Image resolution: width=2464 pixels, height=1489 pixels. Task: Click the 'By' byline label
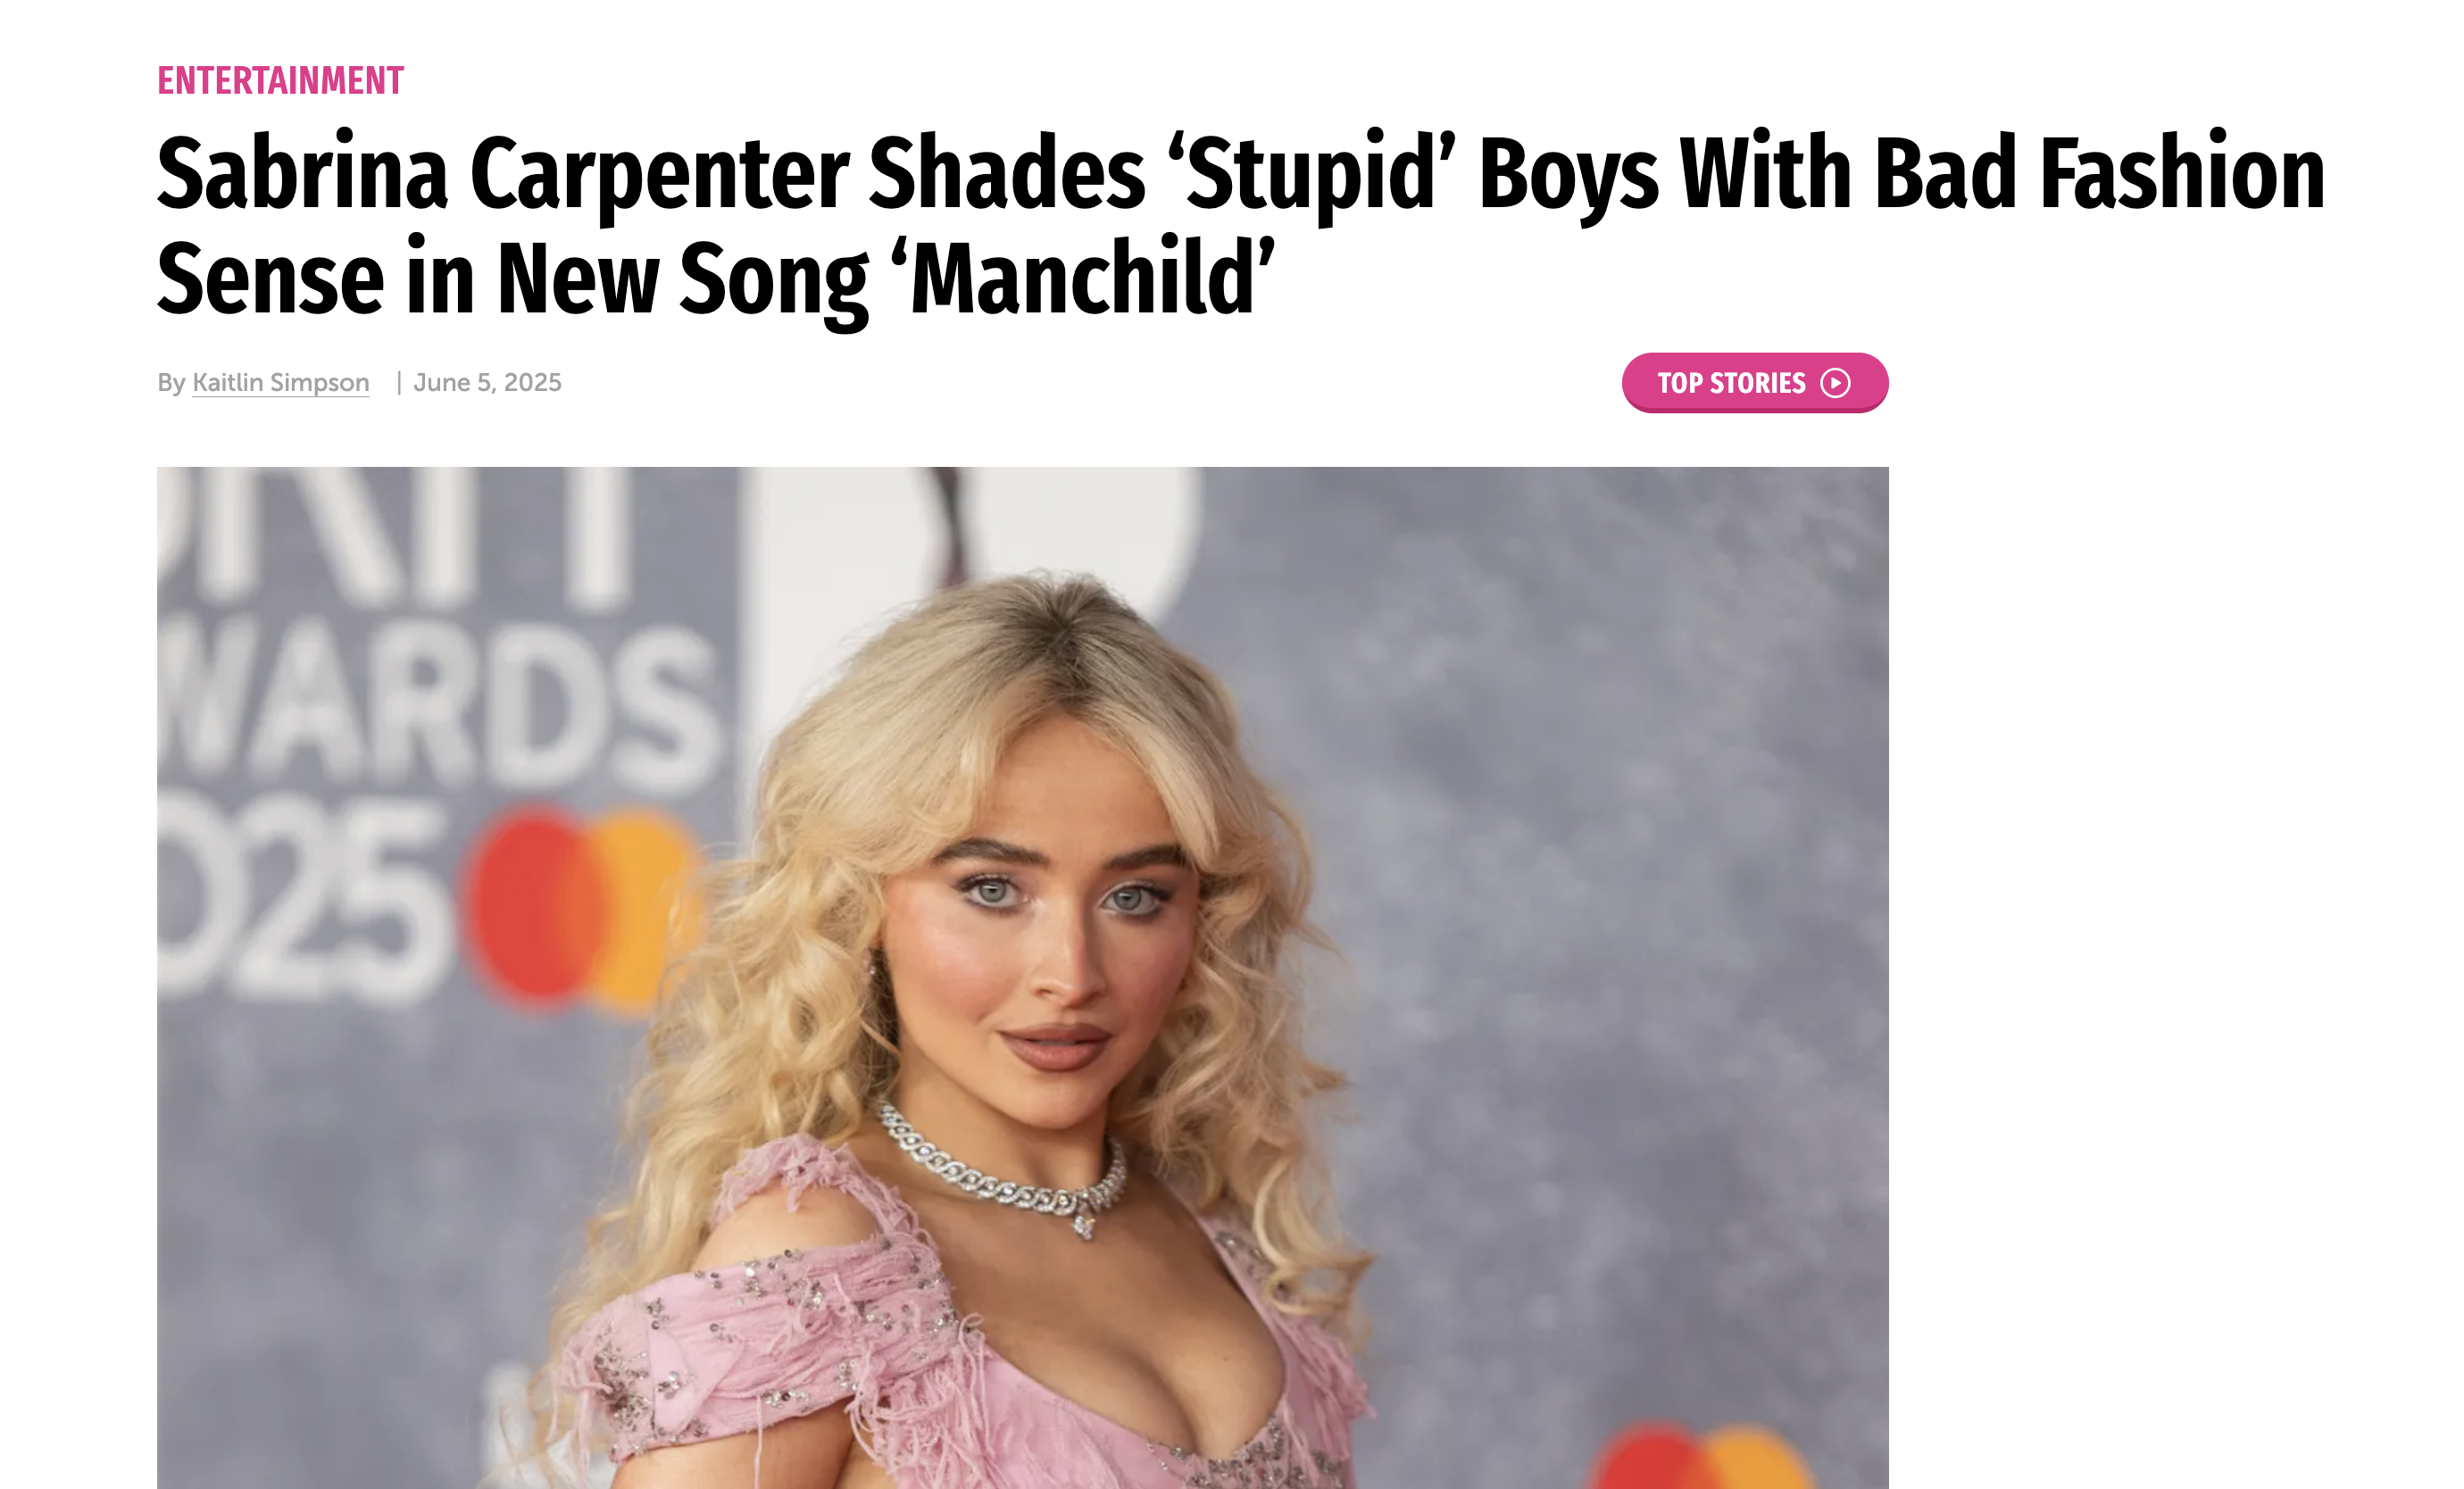(x=171, y=383)
